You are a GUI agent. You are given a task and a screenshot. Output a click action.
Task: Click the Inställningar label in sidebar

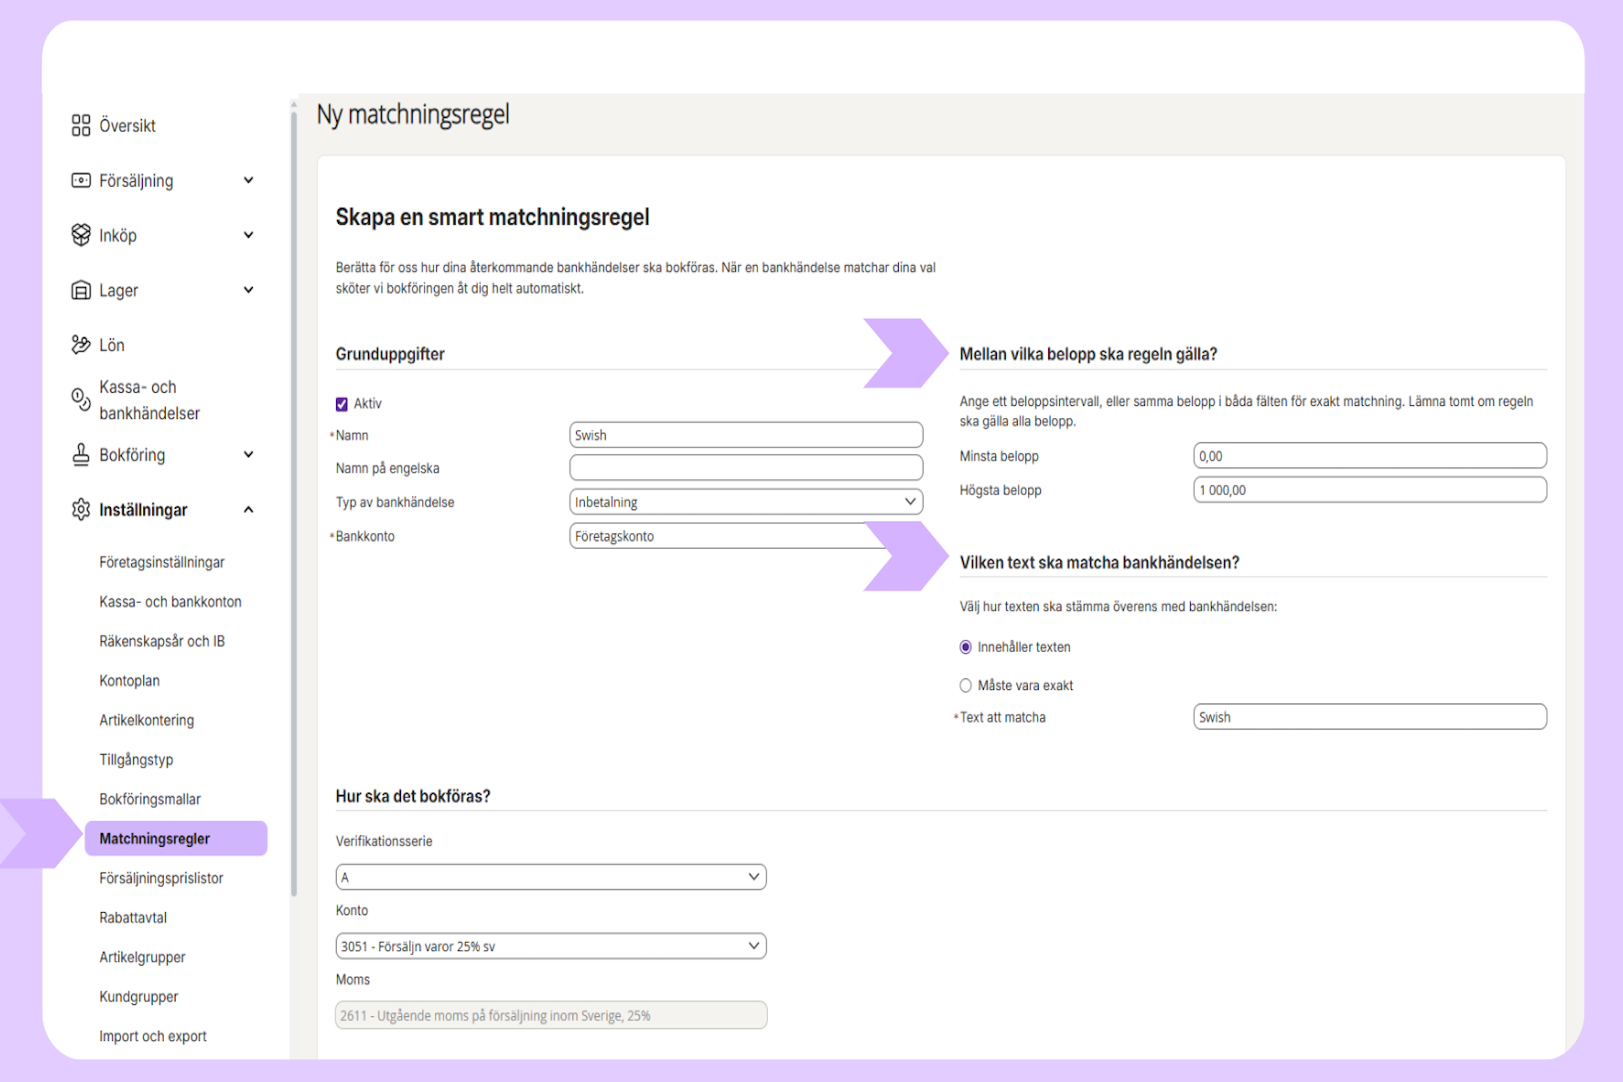point(143,510)
